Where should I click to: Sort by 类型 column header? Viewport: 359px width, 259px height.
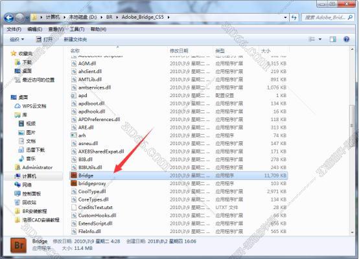tap(220, 51)
